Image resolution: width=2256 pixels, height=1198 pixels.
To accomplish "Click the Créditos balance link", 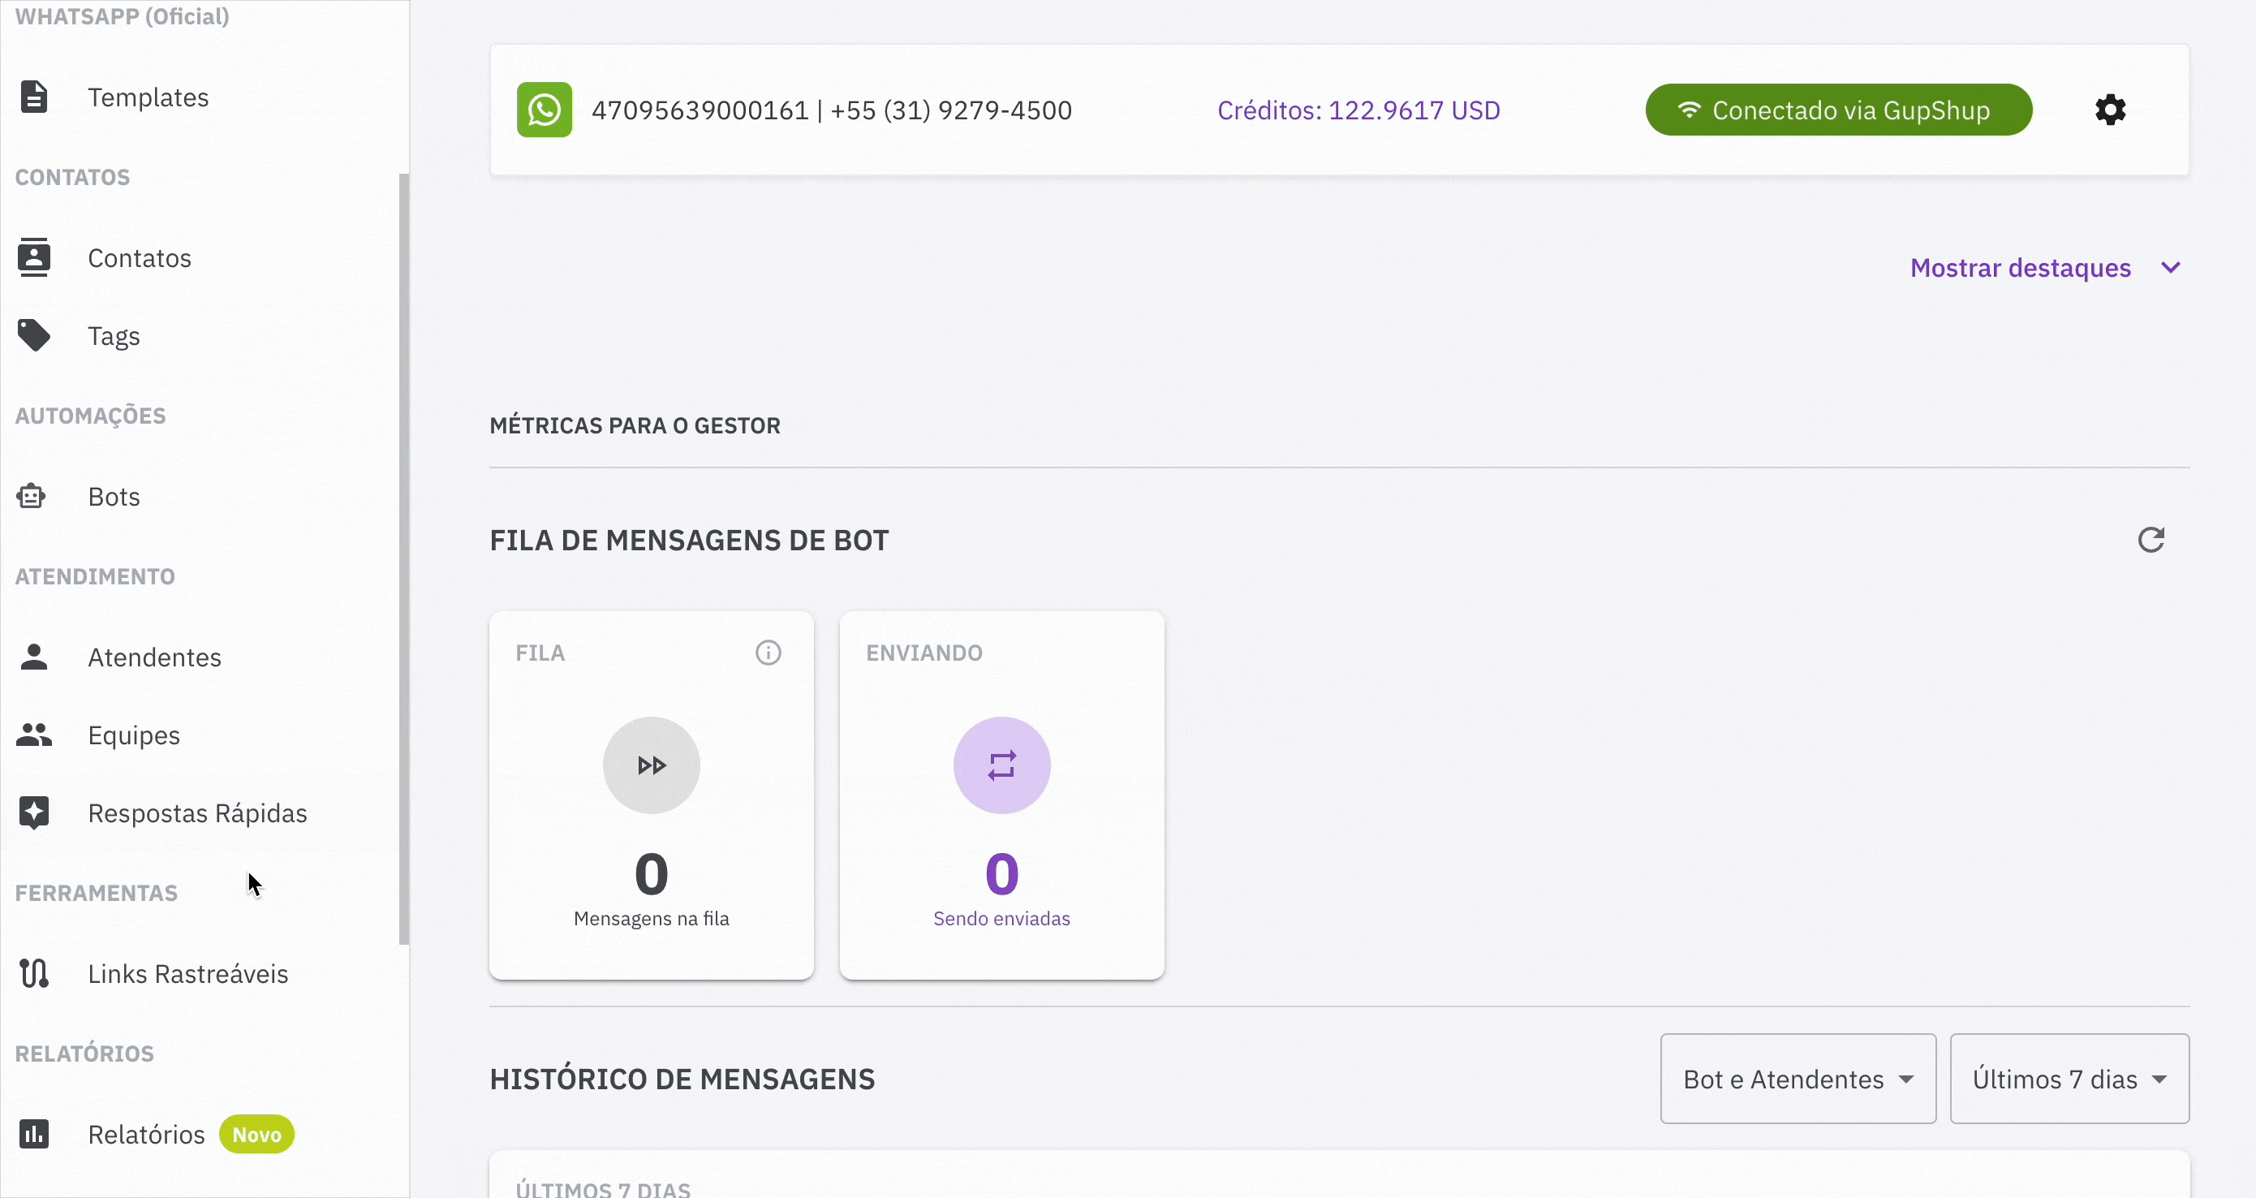I will [1358, 110].
